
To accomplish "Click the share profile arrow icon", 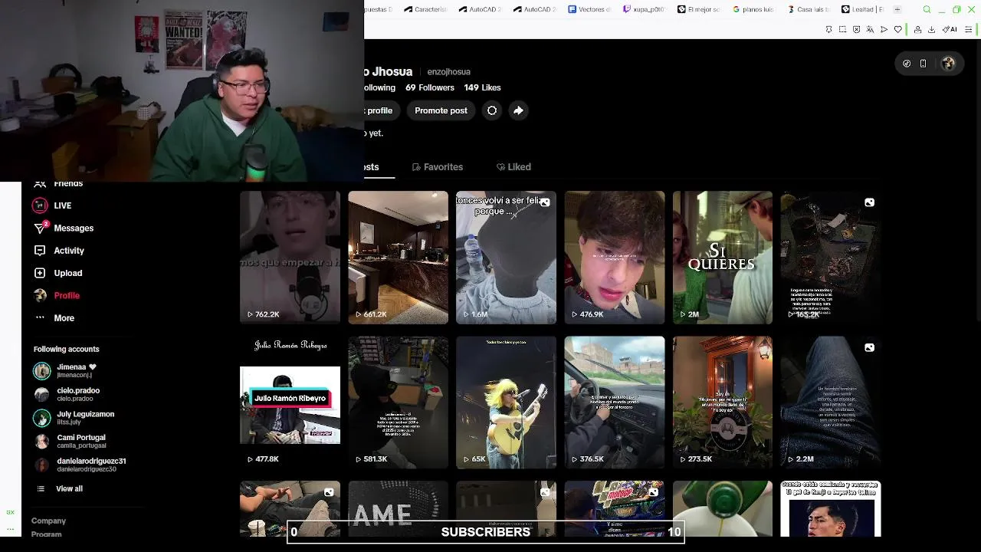I will [x=518, y=110].
